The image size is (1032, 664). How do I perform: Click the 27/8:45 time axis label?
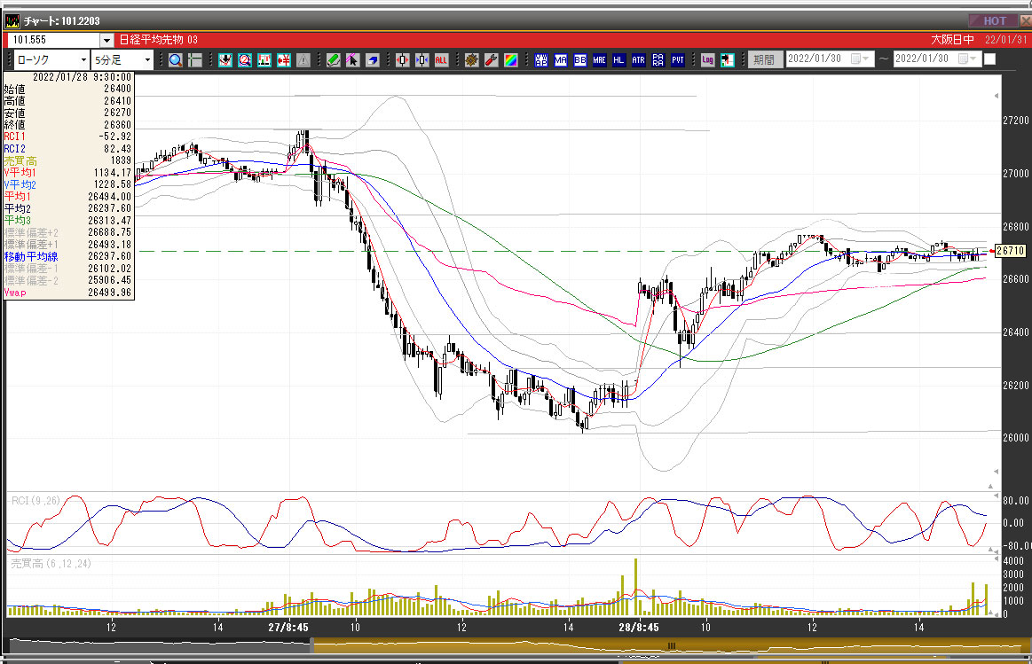tap(288, 627)
